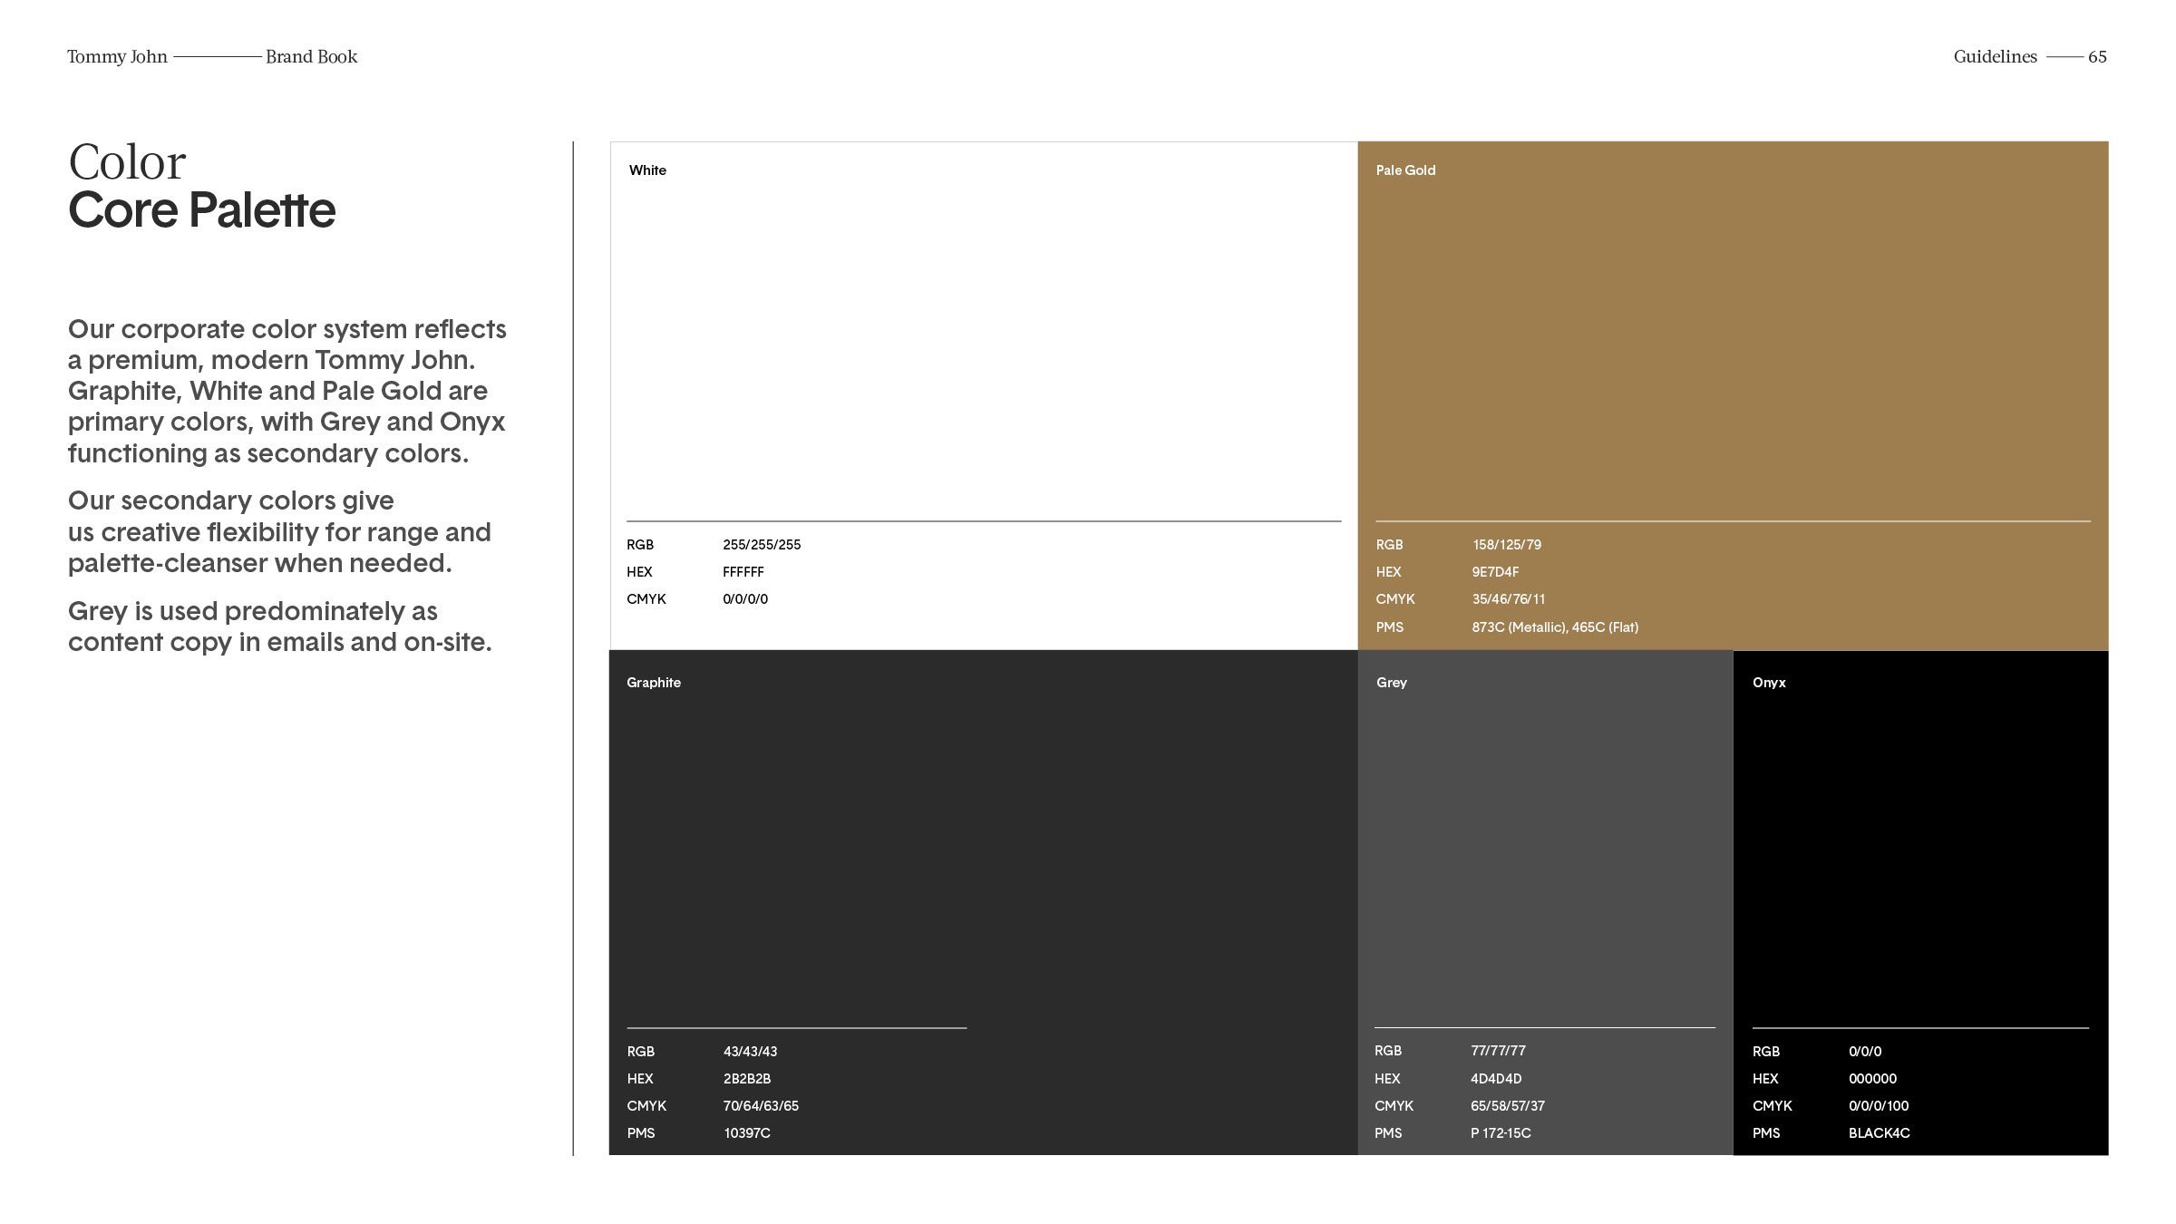Click the 'Graphite' swatch label
The width and height of the screenshot is (2176, 1224).
[x=654, y=683]
